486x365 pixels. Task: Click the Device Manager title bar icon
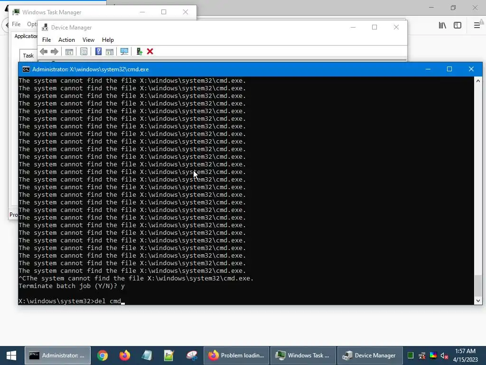point(45,27)
